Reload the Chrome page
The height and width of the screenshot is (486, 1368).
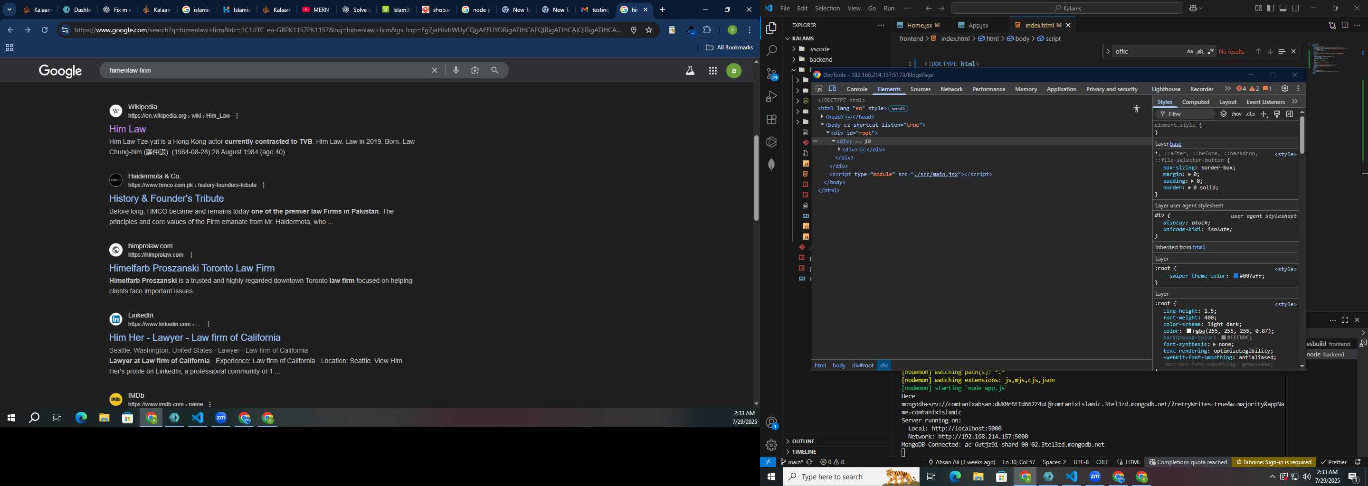tap(45, 30)
